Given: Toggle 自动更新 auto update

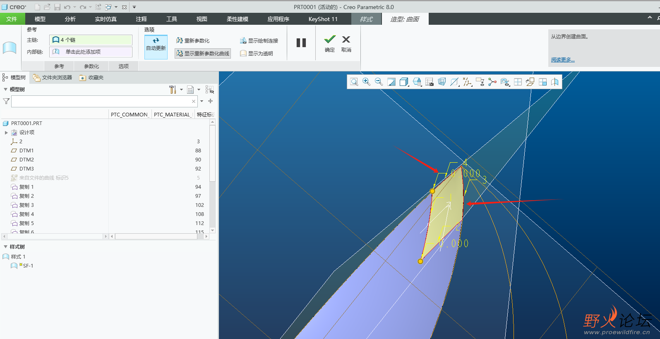Looking at the screenshot, I should pos(156,47).
